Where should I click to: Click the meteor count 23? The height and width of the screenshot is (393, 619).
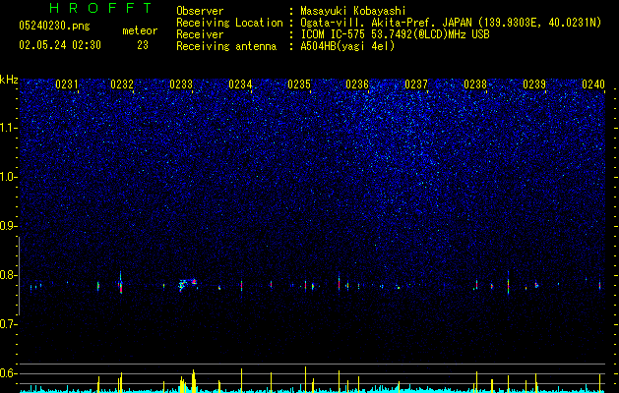coord(143,45)
